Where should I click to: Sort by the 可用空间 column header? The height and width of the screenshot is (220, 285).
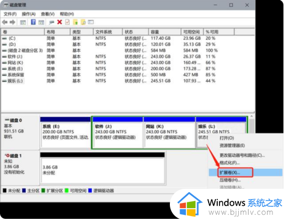tap(192, 32)
